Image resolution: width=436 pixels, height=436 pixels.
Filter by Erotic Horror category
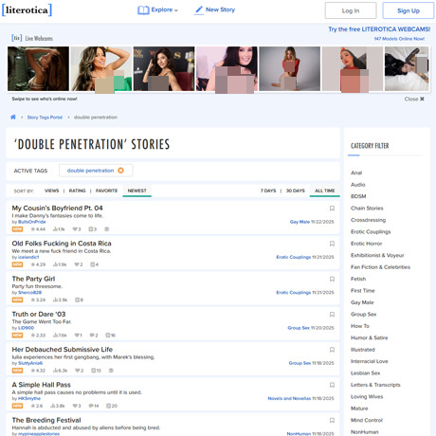tap(367, 244)
